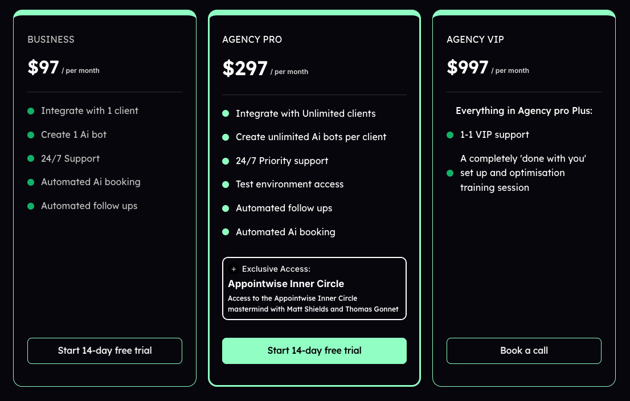
Task: Click the bullet beside Integrate with Unlimited clients
Action: 226,114
